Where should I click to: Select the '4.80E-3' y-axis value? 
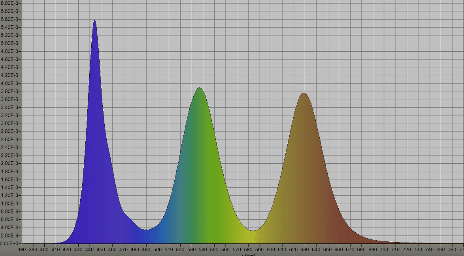[9, 51]
